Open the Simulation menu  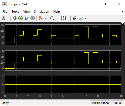click(41, 12)
